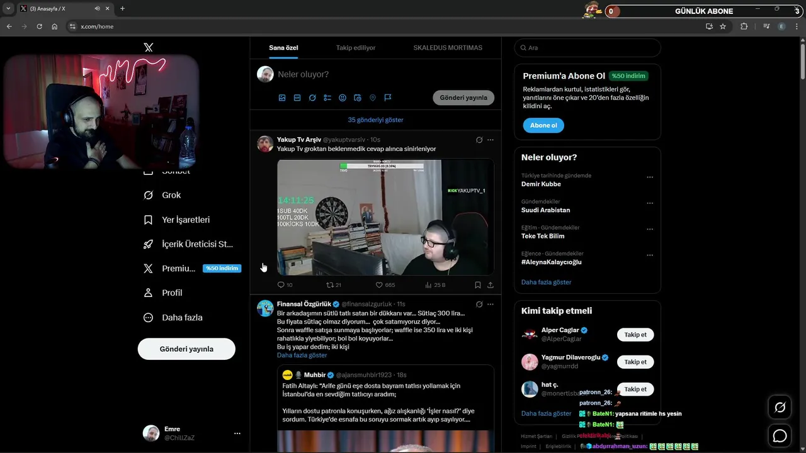Click Gönderi yayınla in composer

tap(463, 98)
